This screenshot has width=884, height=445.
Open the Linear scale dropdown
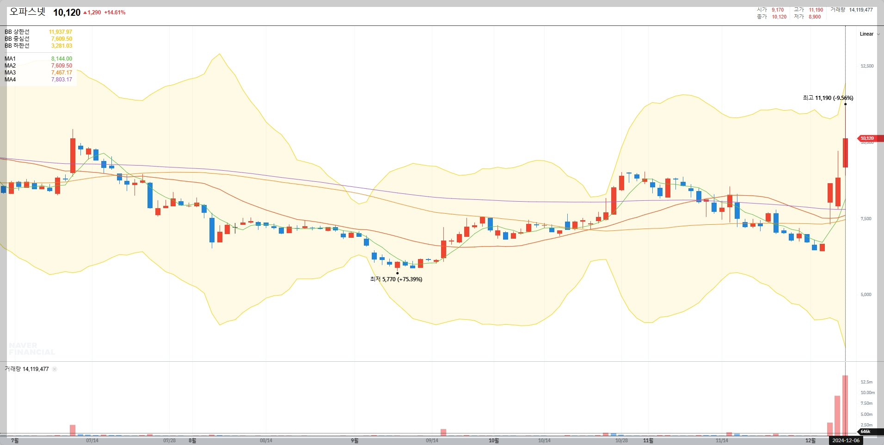(x=870, y=34)
